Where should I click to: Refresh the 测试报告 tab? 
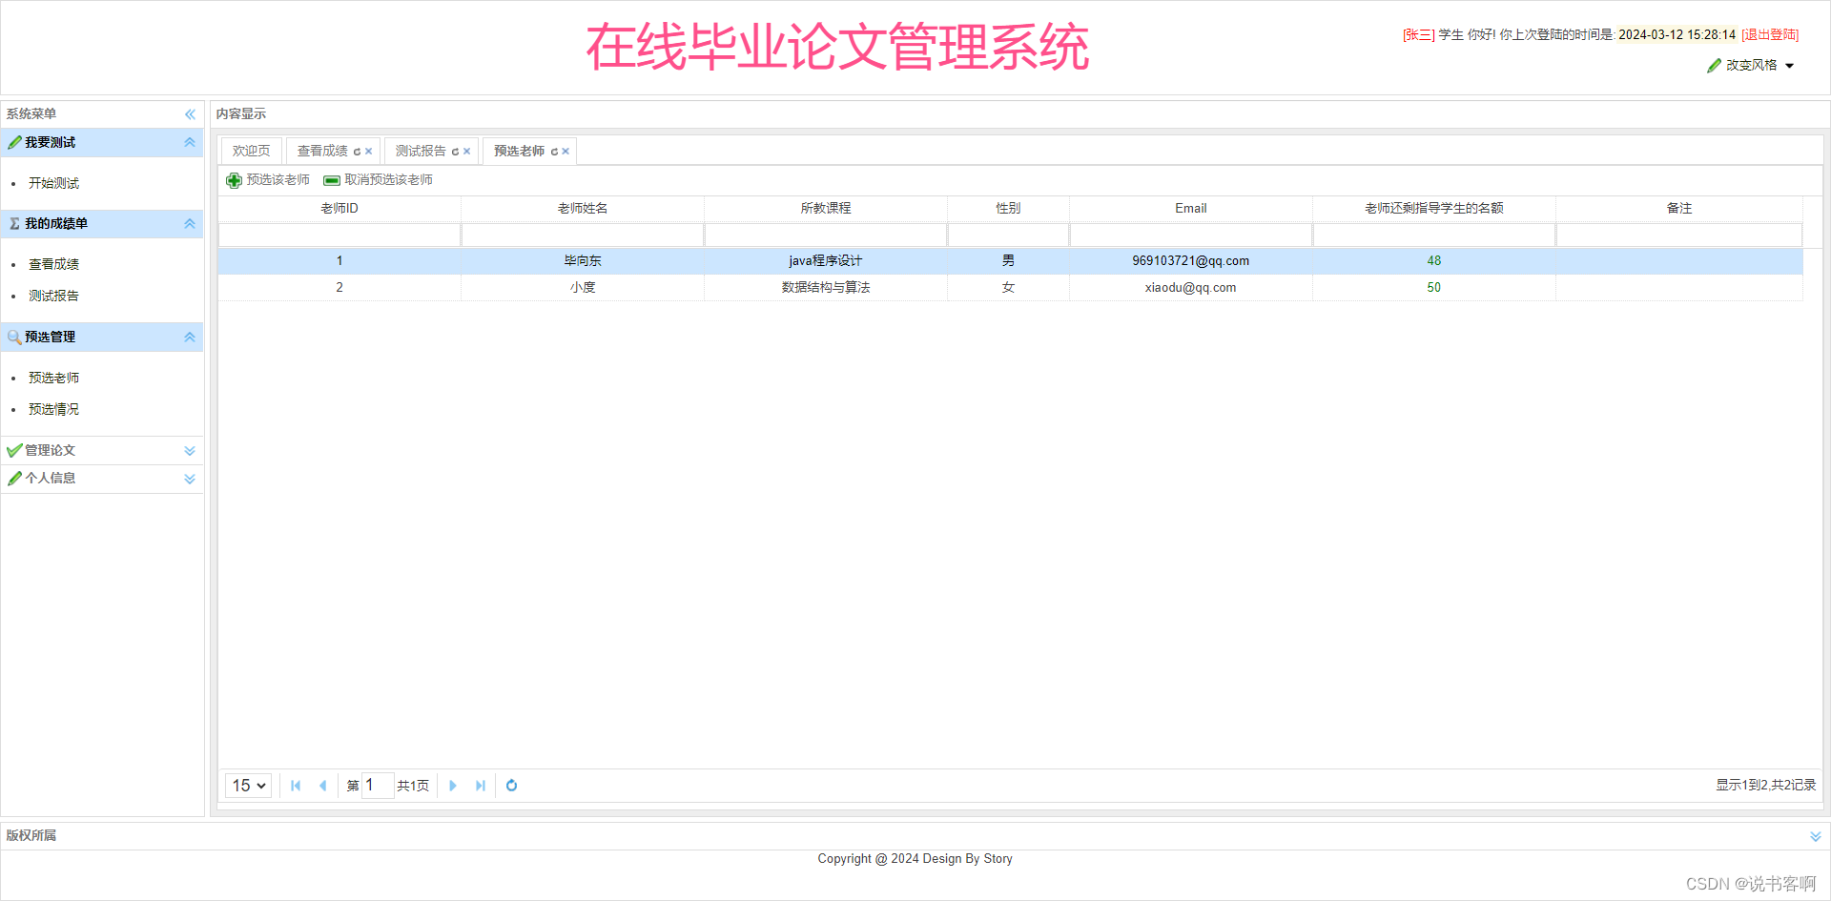pos(455,152)
